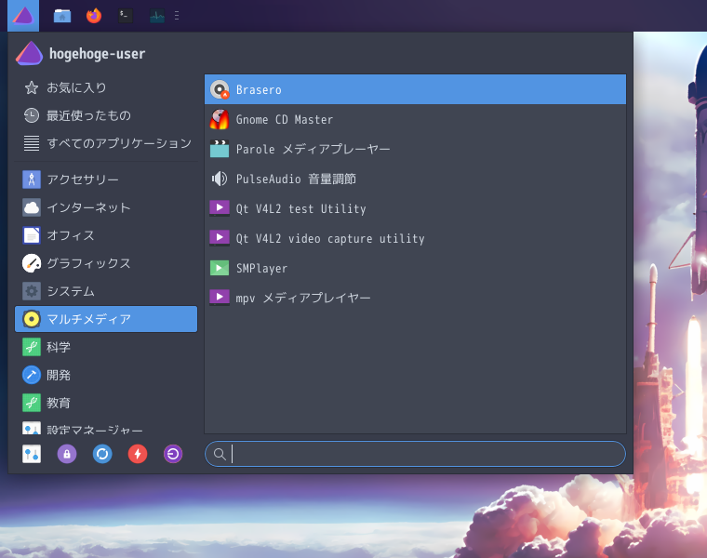
Task: Launch Firefox from the top panel
Action: click(94, 16)
